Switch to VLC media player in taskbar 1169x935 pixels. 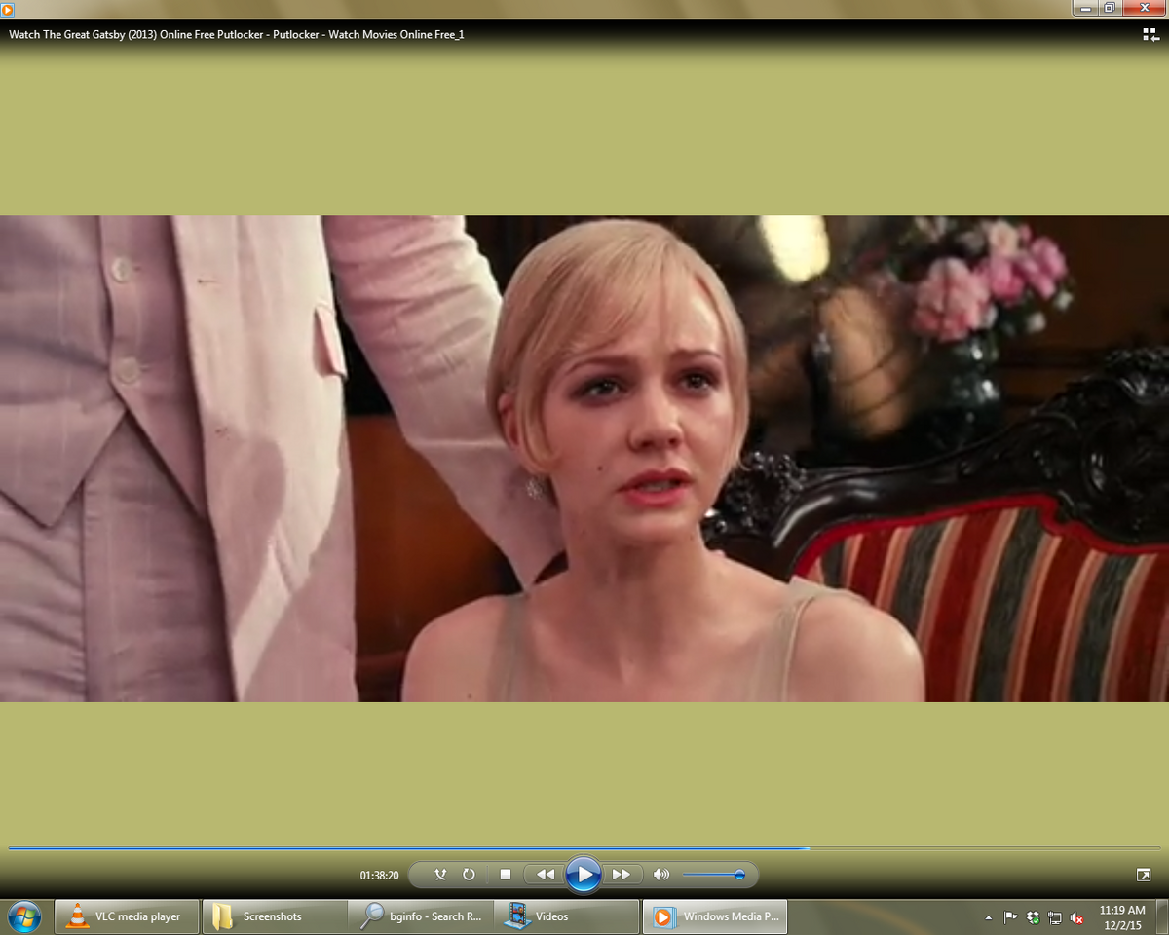(127, 916)
